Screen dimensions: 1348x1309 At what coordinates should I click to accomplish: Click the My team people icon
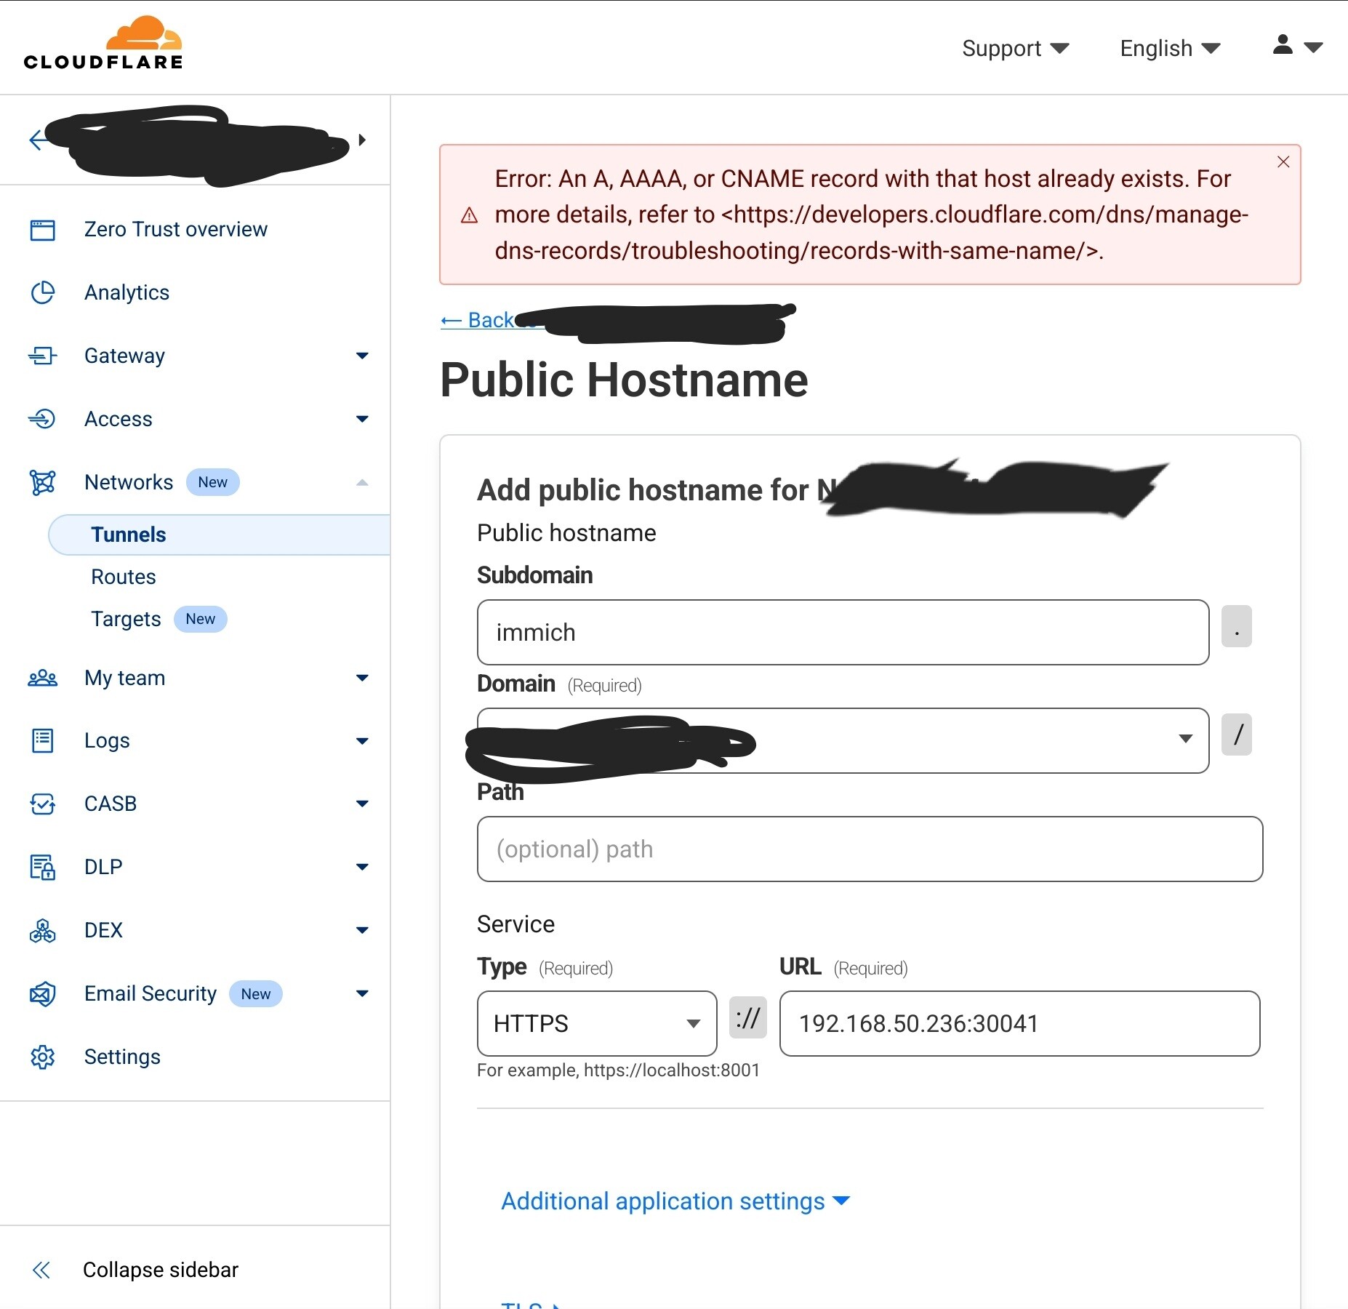[x=42, y=678]
